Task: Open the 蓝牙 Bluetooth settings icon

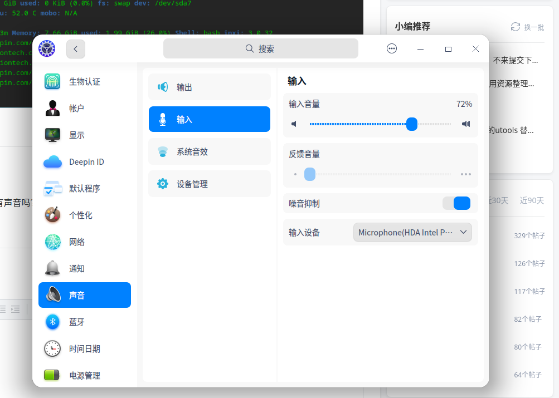Action: click(52, 322)
